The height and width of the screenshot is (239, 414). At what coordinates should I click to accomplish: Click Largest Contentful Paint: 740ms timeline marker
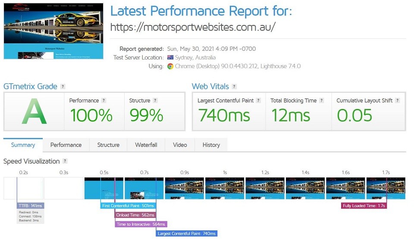(187, 233)
